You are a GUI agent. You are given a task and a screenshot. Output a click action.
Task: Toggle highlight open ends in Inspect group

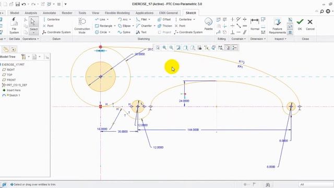click(290, 26)
